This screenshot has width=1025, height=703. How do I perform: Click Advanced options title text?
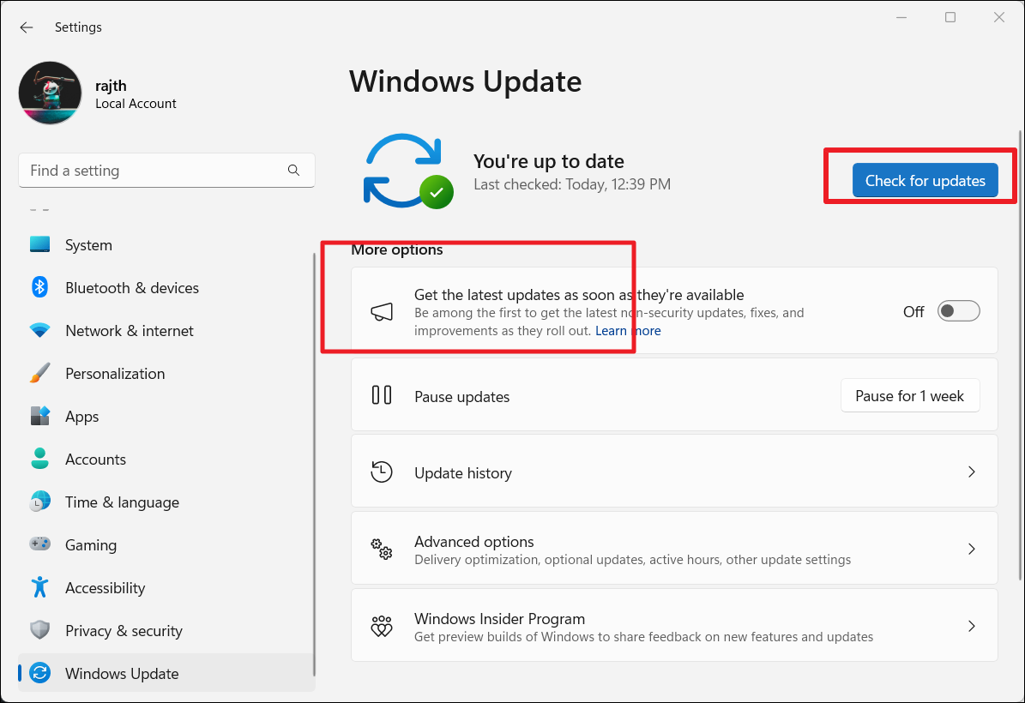[474, 542]
